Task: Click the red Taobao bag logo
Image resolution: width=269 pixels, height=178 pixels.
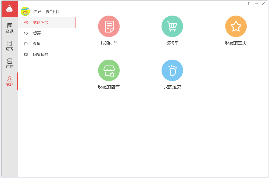Action: coord(10,9)
